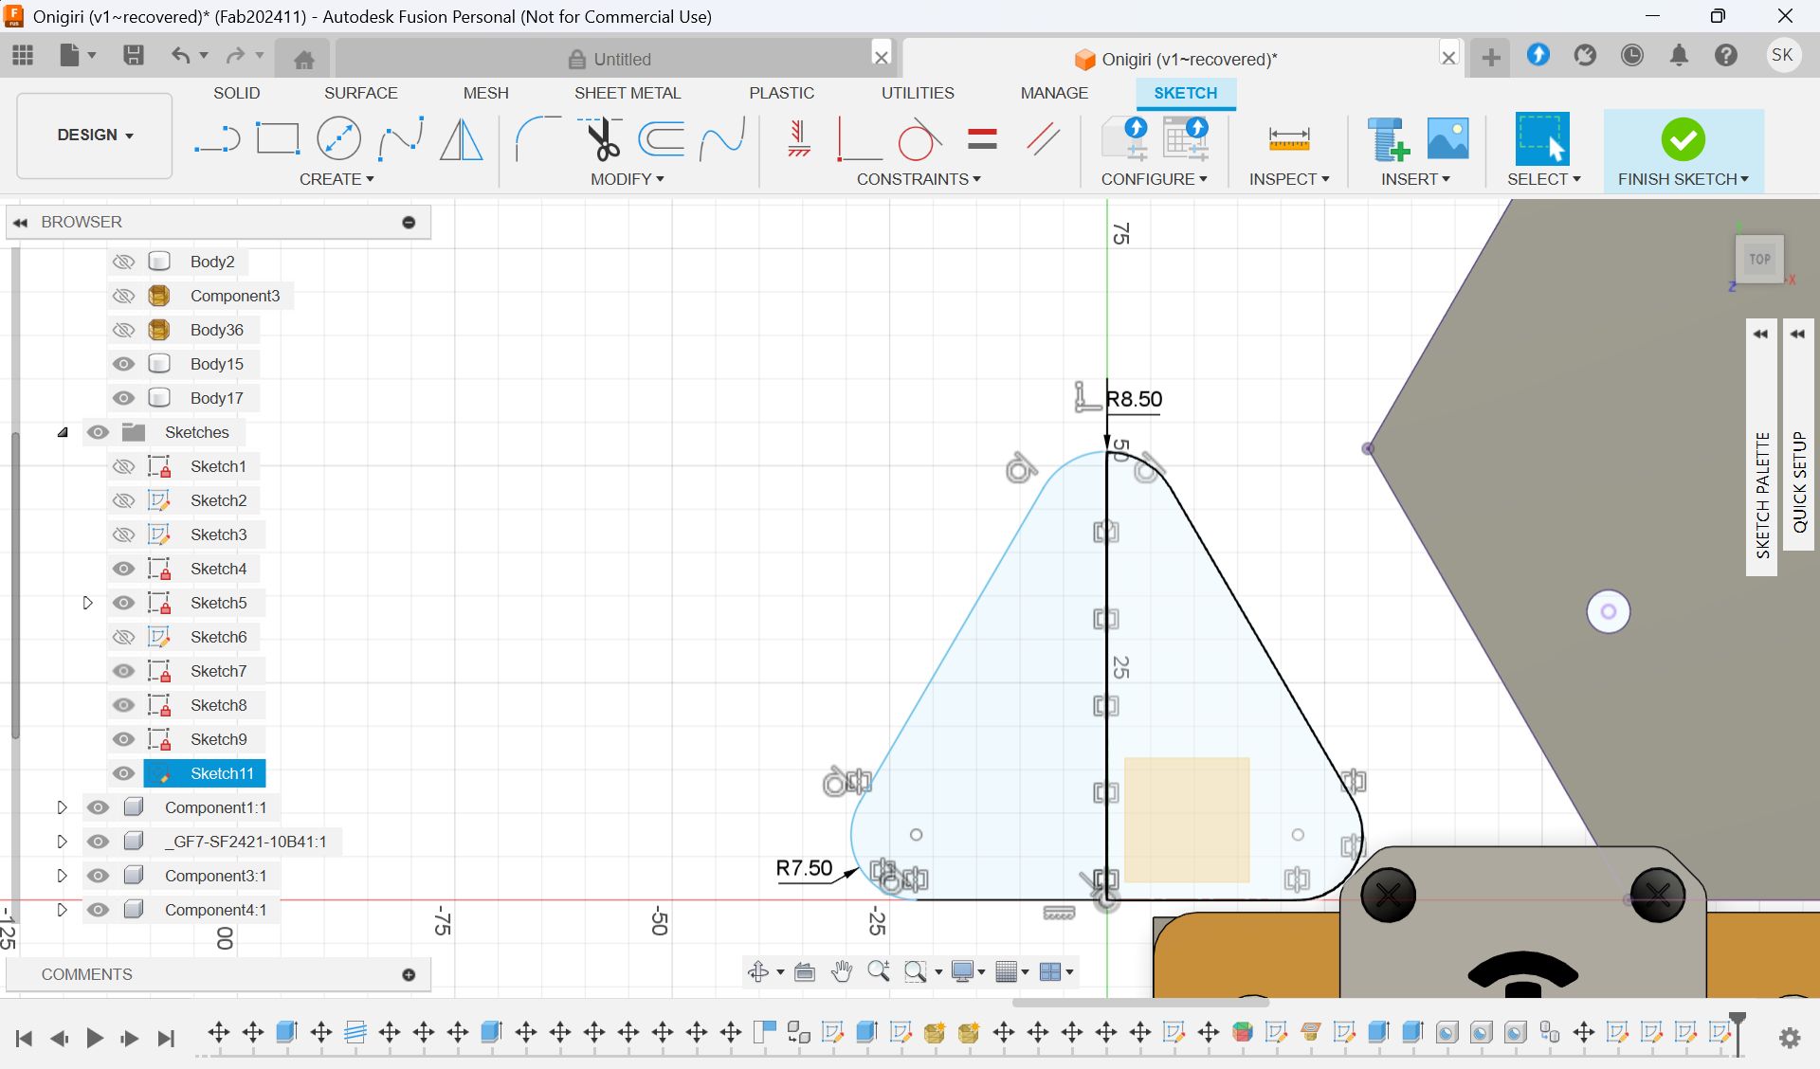Image resolution: width=1820 pixels, height=1069 pixels.
Task: Click the Look At navigation tool
Action: tap(805, 971)
